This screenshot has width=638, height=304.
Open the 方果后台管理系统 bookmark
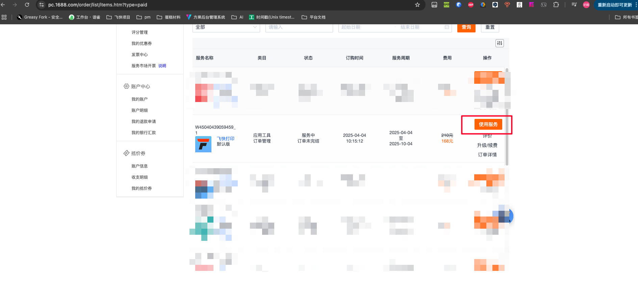(x=206, y=17)
